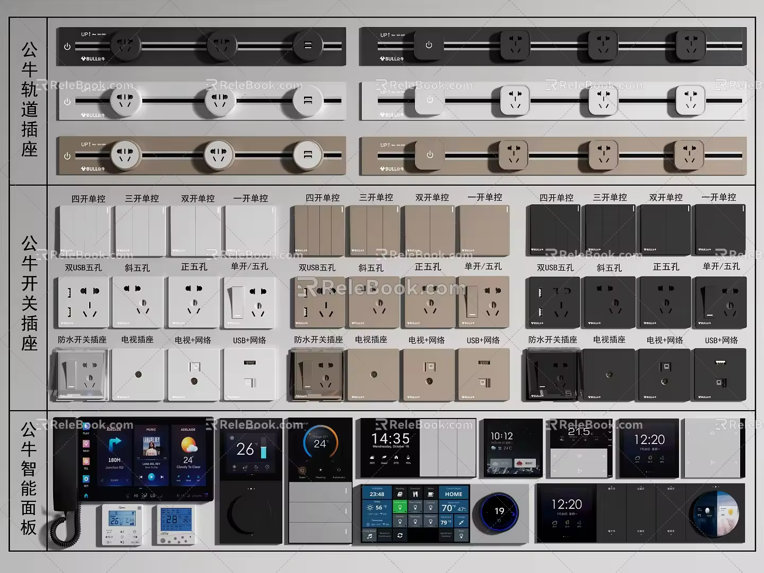
Task: Tap power icon on white round-socket track
Action: (67, 101)
